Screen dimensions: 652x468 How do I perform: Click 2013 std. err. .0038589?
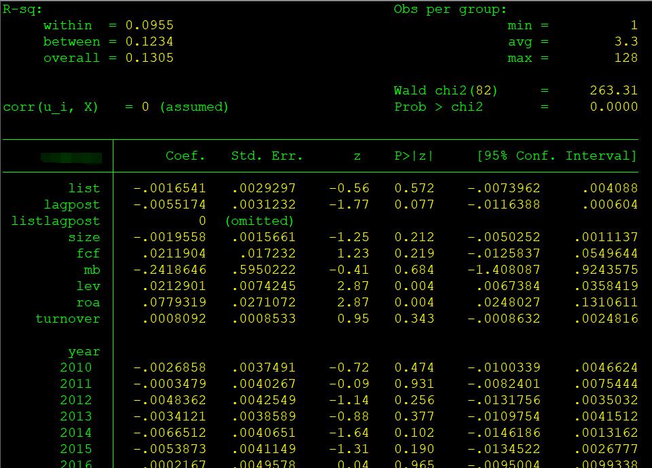[x=264, y=416]
